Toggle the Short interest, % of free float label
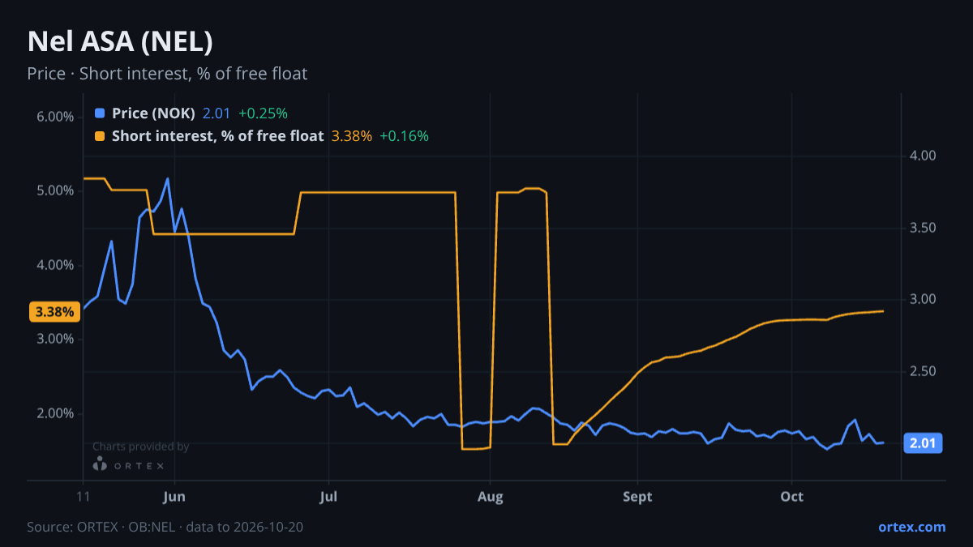 217,136
